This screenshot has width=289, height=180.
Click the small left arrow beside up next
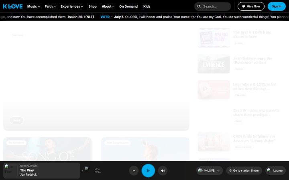pyautogui.click(x=82, y=171)
